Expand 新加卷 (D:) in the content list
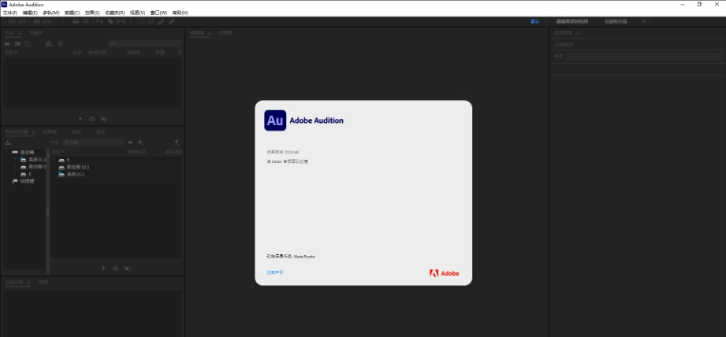The width and height of the screenshot is (726, 337). click(x=54, y=167)
